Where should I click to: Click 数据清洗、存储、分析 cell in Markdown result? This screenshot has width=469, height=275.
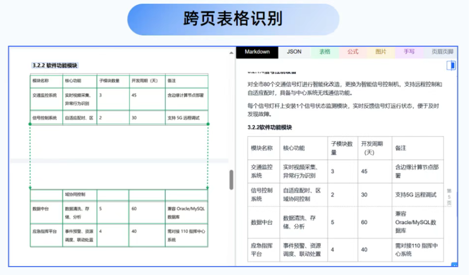point(304,222)
